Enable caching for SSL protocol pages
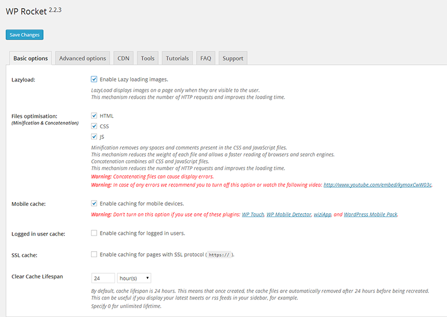 [x=94, y=254]
